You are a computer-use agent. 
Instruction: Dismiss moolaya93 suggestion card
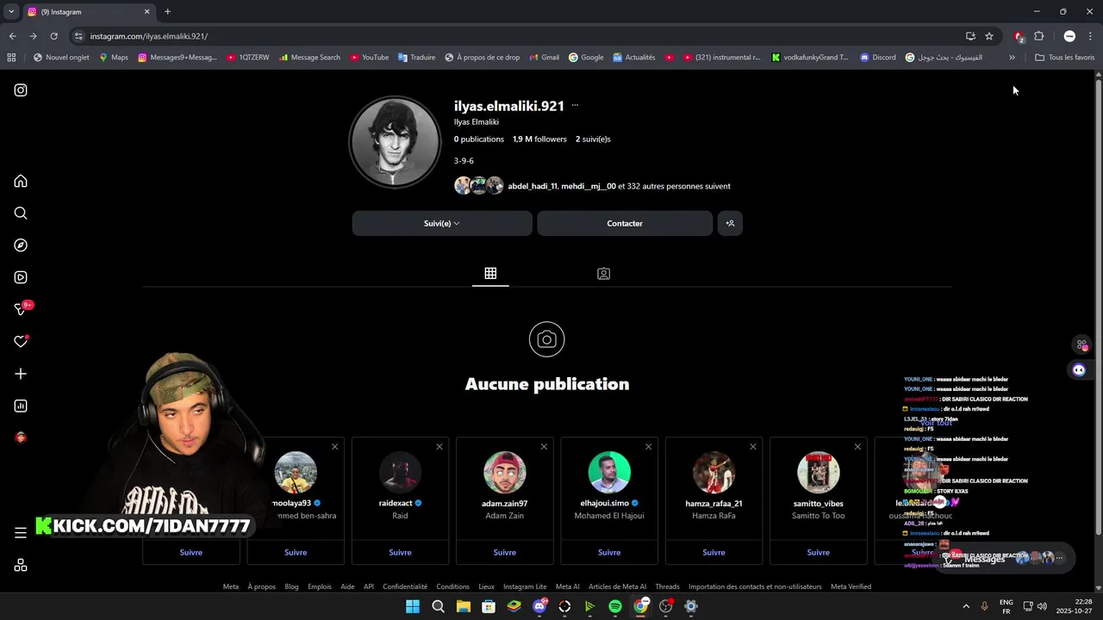[335, 446]
